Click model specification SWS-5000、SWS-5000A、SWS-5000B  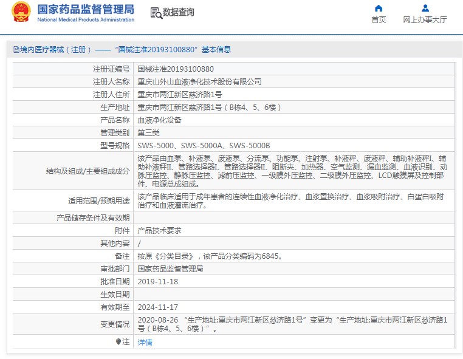tap(204, 146)
